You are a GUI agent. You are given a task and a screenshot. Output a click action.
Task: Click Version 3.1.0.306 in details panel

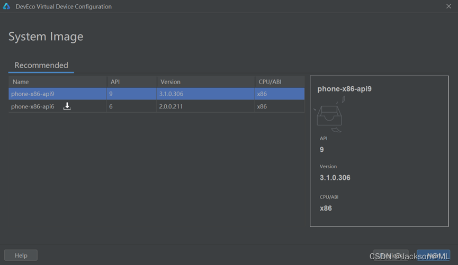pyautogui.click(x=335, y=178)
